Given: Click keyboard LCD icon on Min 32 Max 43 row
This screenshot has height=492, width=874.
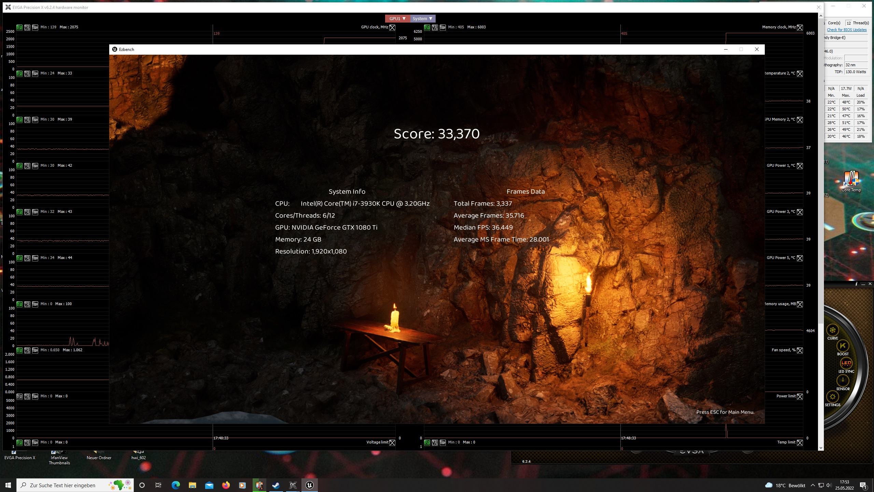Looking at the screenshot, I should pyautogui.click(x=27, y=212).
